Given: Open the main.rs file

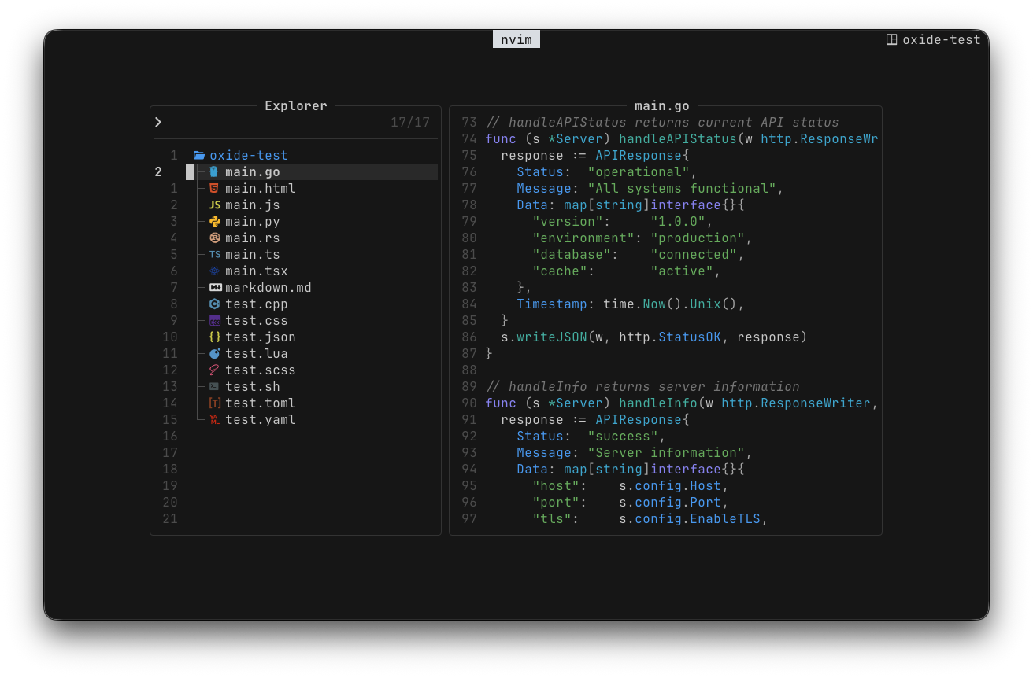Looking at the screenshot, I should tap(253, 238).
